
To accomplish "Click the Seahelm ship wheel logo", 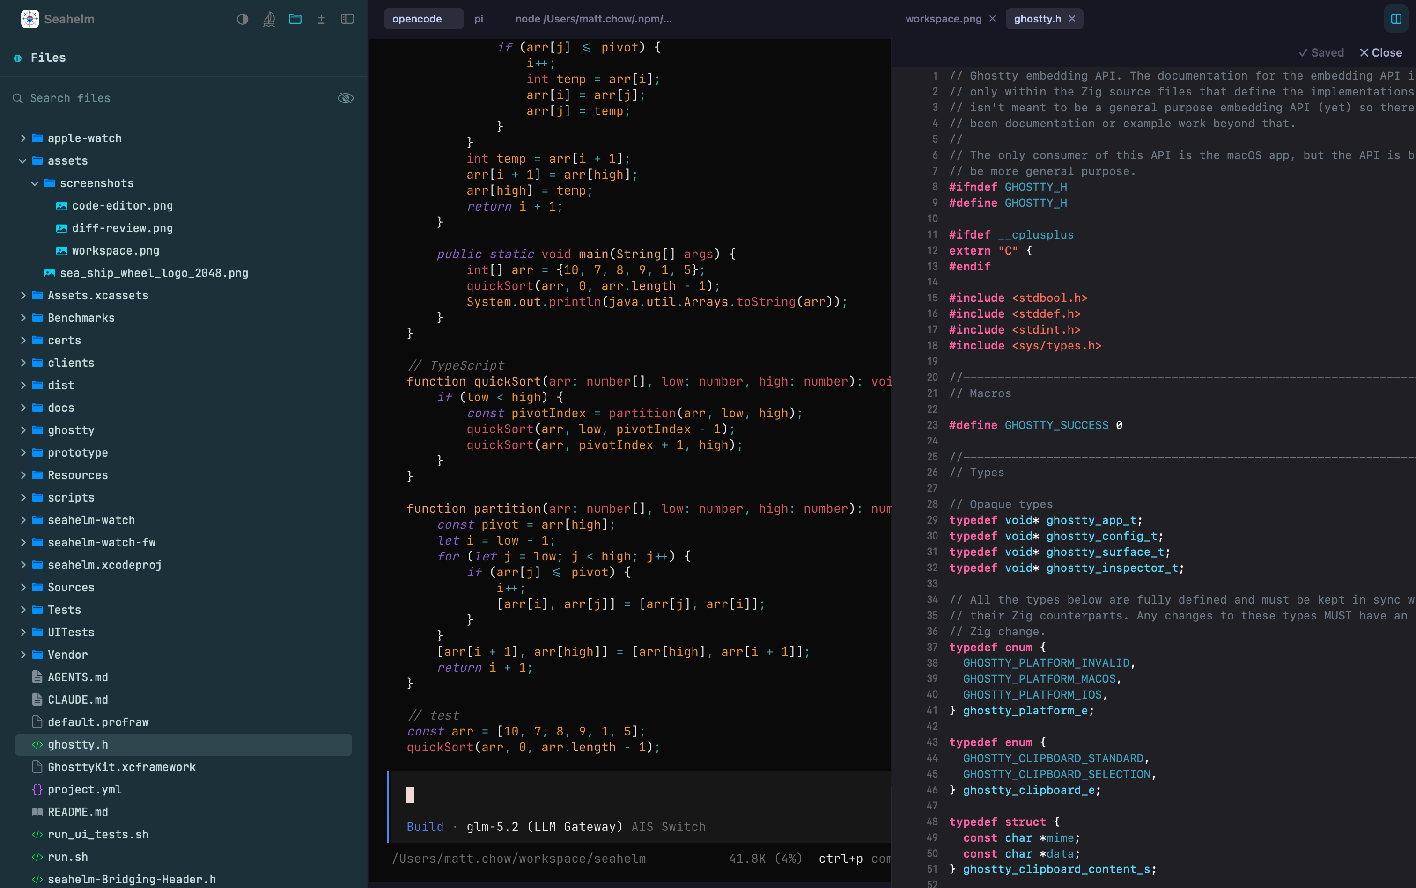I will [x=29, y=19].
